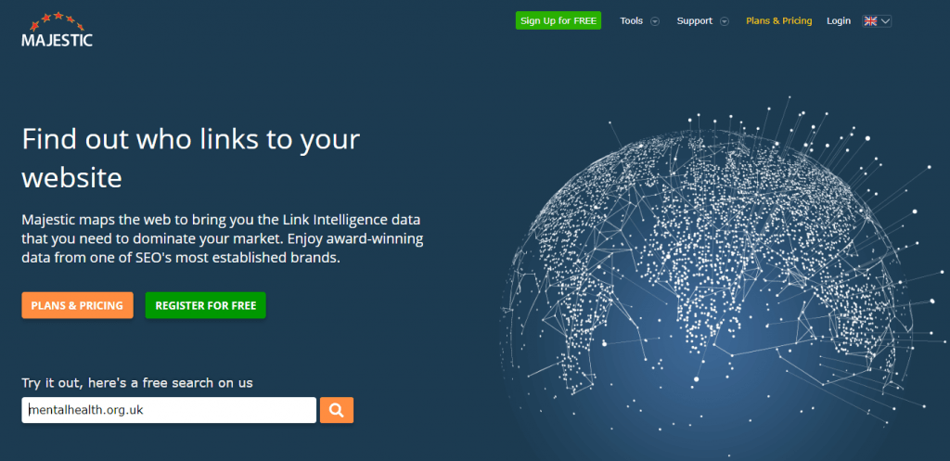Open the Tools menu
The height and width of the screenshot is (461, 950).
(631, 20)
